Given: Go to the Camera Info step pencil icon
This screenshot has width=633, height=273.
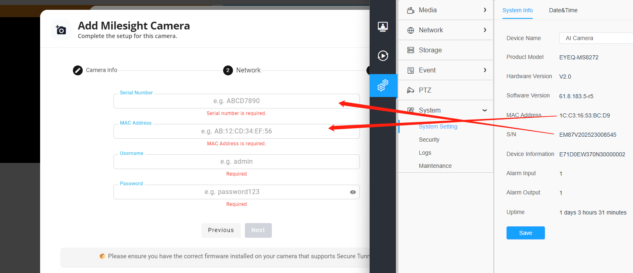Looking at the screenshot, I should tap(78, 70).
